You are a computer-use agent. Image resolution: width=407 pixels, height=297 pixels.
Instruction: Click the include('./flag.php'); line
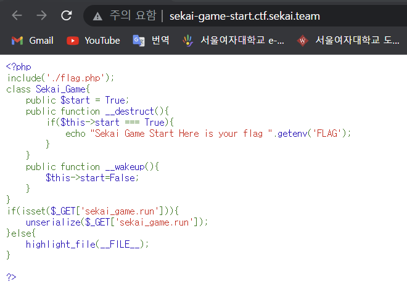coord(60,78)
